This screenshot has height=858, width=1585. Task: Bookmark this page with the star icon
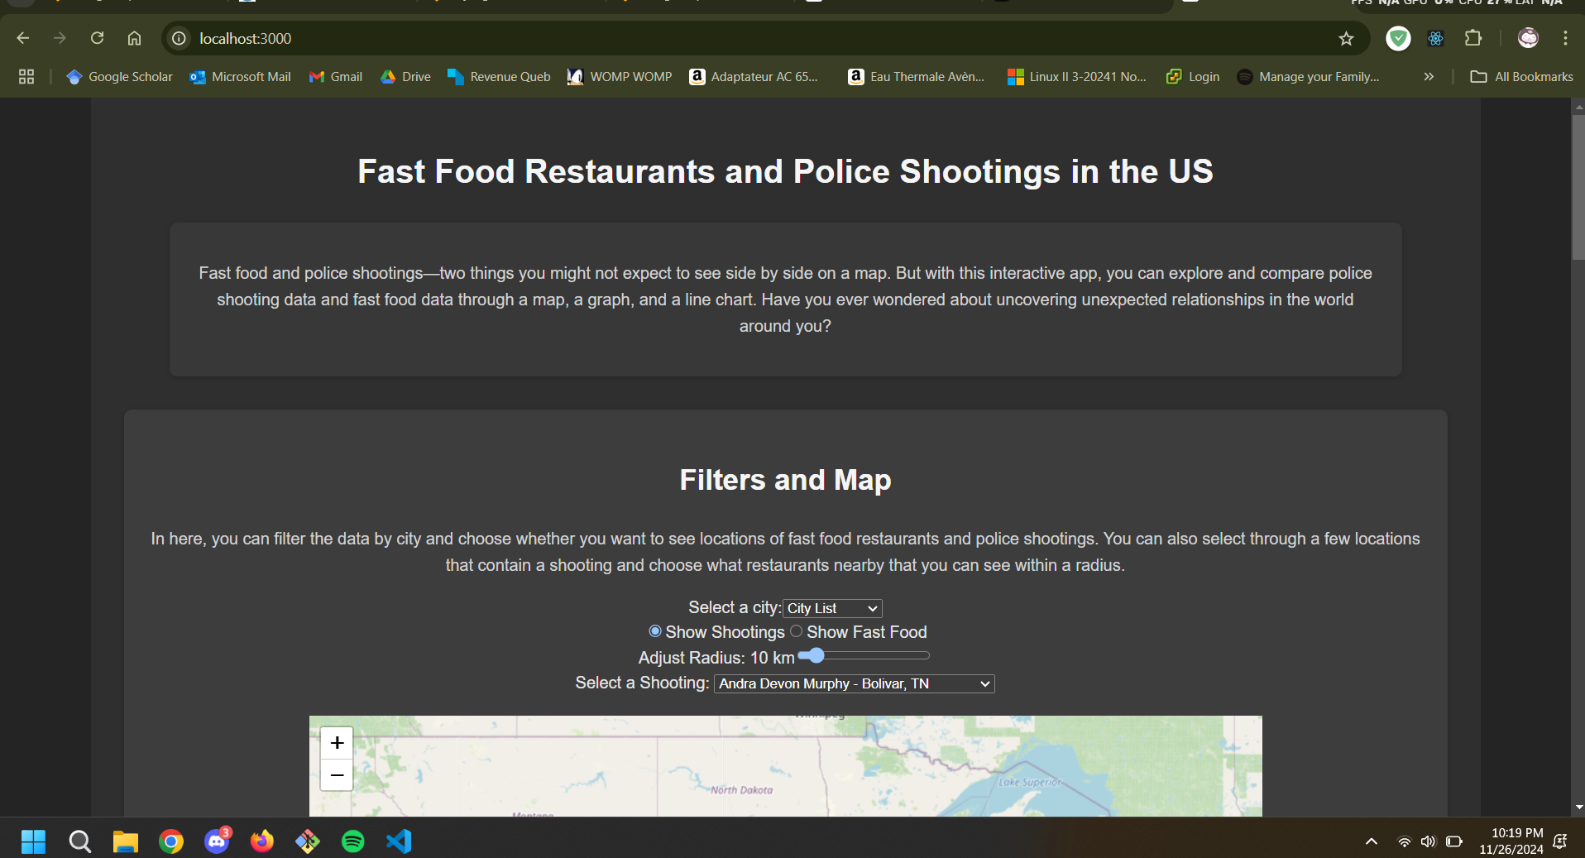click(1346, 38)
